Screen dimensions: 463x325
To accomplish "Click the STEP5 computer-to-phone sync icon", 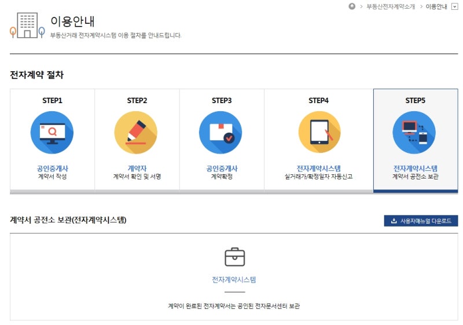I will [x=414, y=132].
